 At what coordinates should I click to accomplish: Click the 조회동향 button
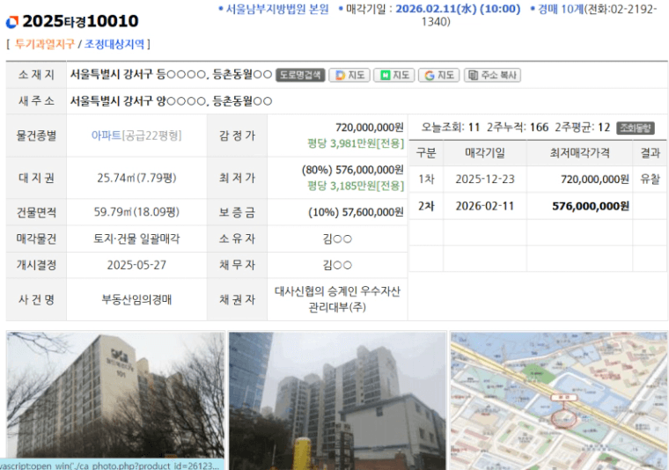(x=636, y=128)
